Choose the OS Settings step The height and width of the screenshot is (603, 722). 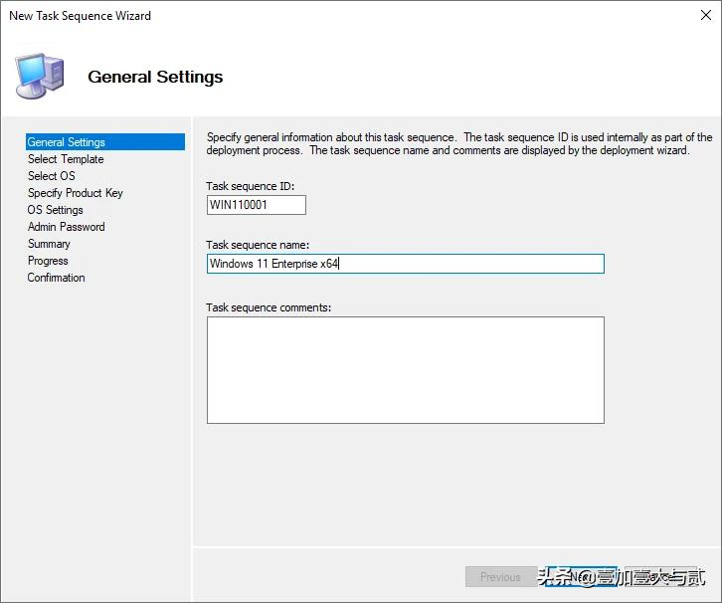(x=56, y=210)
